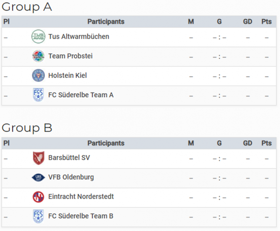Click the VFB Oldenburg diamond logo
Screen dimensions: 280x231
[38, 177]
